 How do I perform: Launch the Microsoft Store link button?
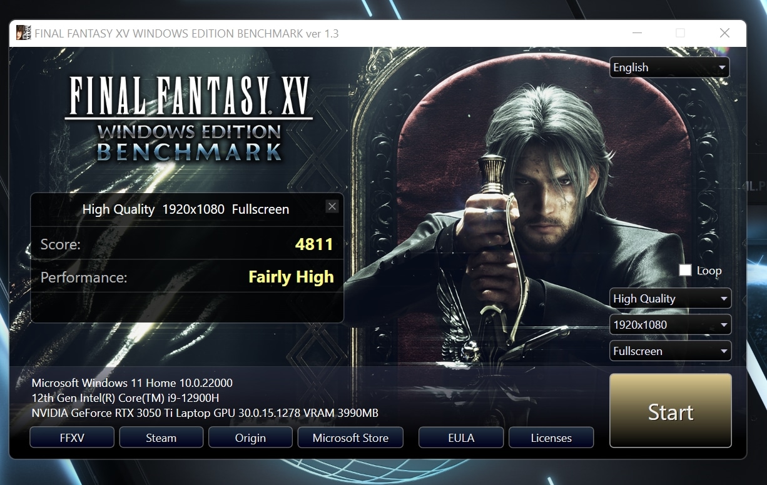pyautogui.click(x=350, y=437)
